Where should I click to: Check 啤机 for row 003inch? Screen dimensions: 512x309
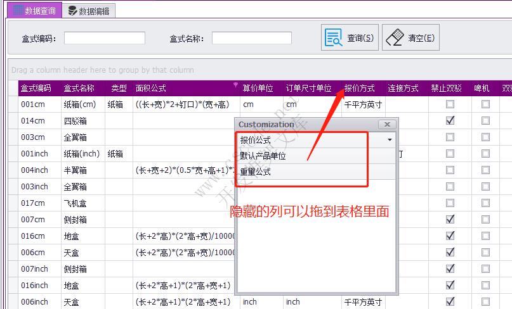click(485, 186)
